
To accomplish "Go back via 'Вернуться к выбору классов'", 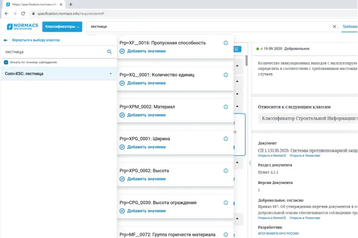I will click(x=34, y=40).
